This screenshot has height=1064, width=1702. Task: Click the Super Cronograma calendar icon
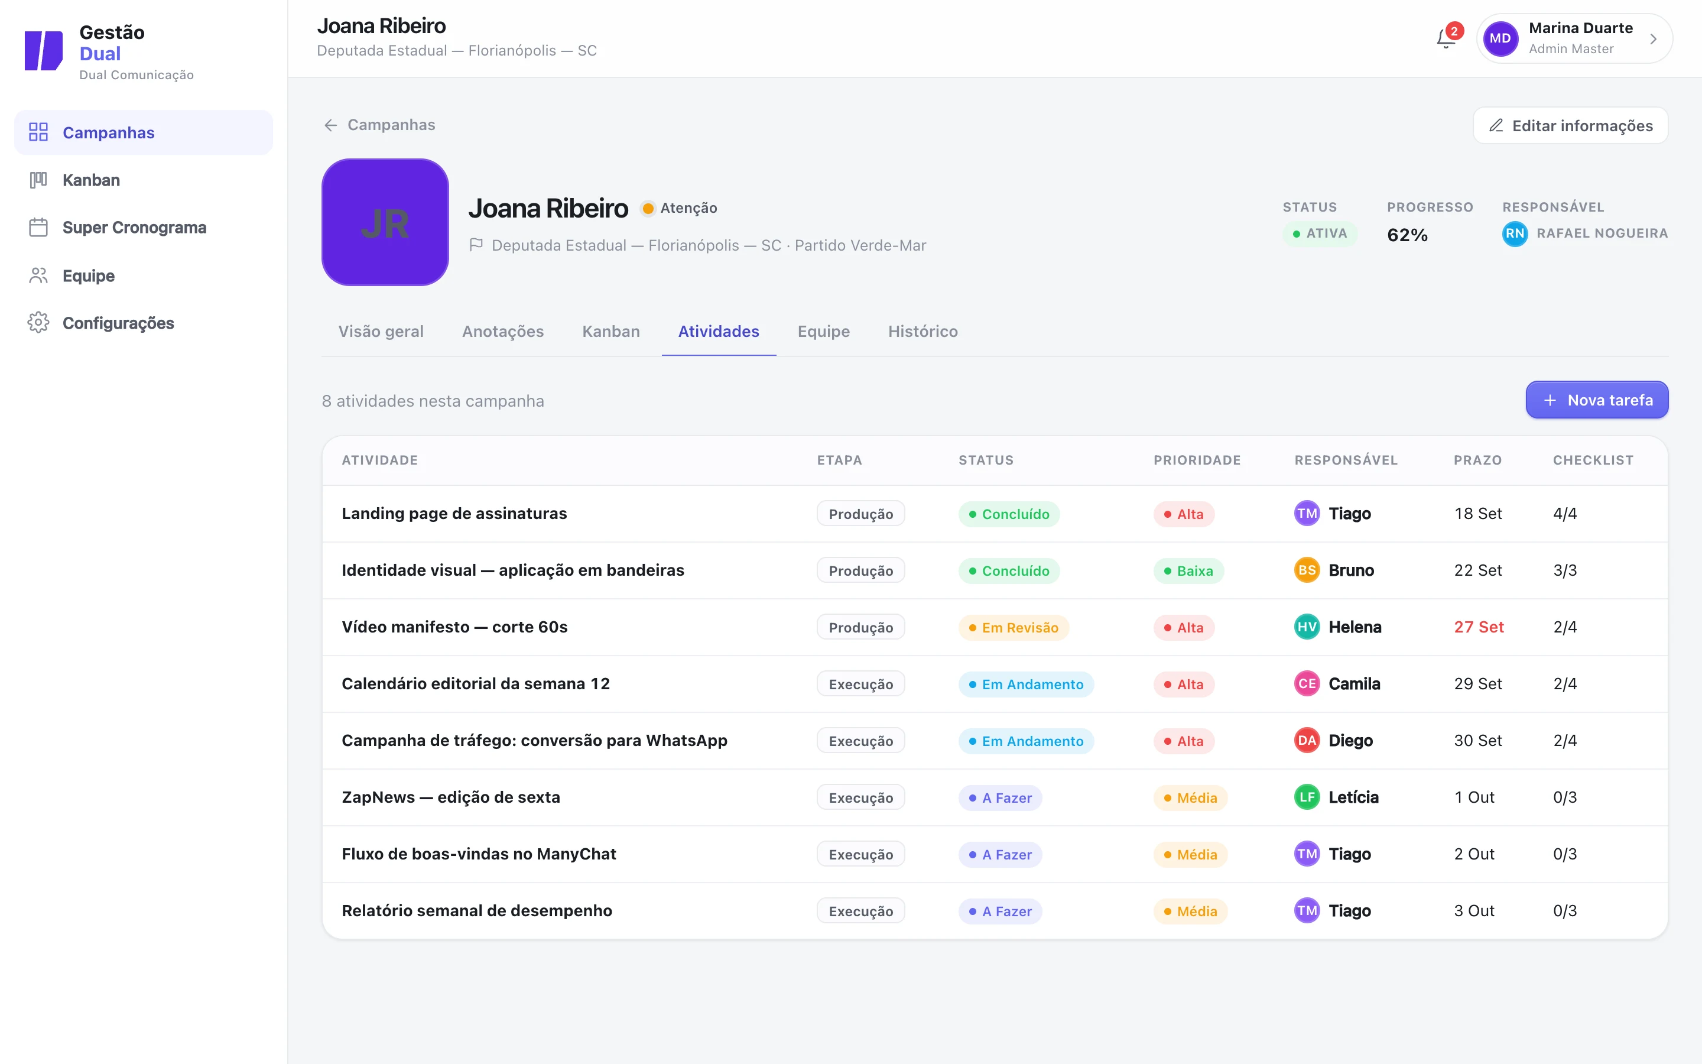pyautogui.click(x=38, y=228)
